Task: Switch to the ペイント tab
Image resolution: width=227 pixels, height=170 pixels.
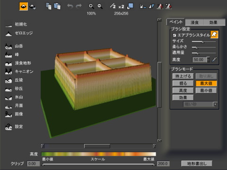Action: (176, 22)
